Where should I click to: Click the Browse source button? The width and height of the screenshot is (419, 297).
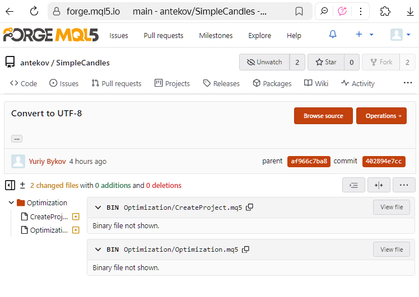tap(323, 116)
